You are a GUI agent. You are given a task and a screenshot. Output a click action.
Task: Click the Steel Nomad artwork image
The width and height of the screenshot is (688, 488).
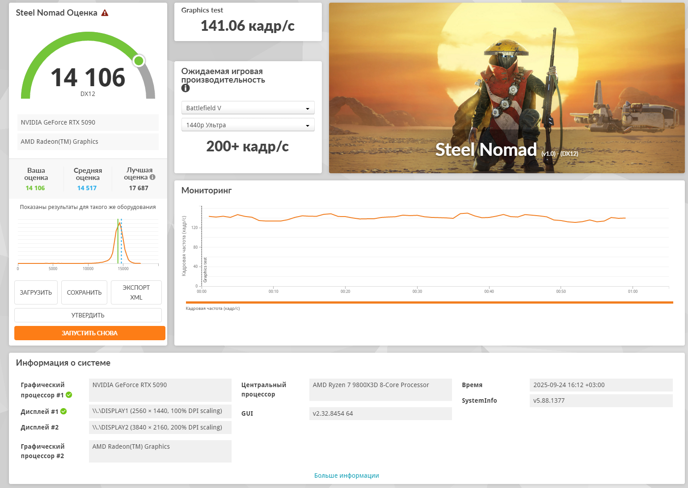coord(507,88)
